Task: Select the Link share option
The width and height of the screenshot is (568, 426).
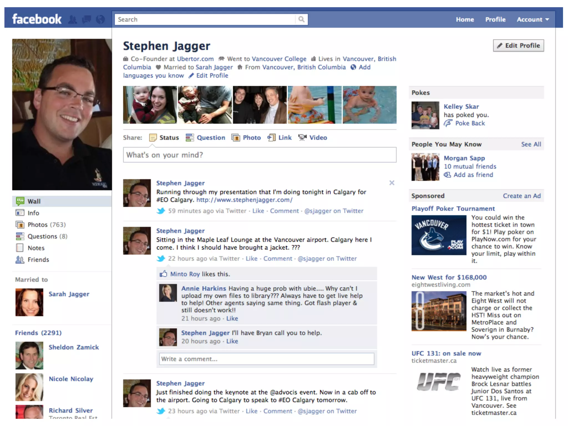Action: tap(285, 138)
